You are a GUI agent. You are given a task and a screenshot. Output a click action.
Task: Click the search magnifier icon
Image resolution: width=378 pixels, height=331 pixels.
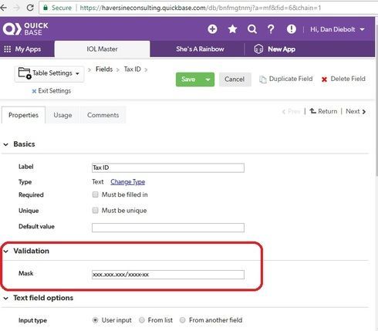(x=252, y=29)
